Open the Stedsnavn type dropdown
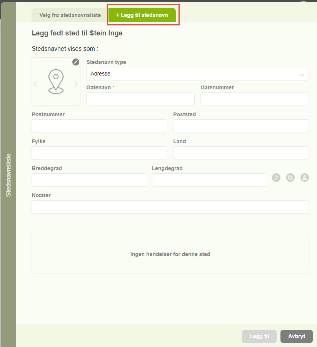The width and height of the screenshot is (317, 347). pos(197,74)
